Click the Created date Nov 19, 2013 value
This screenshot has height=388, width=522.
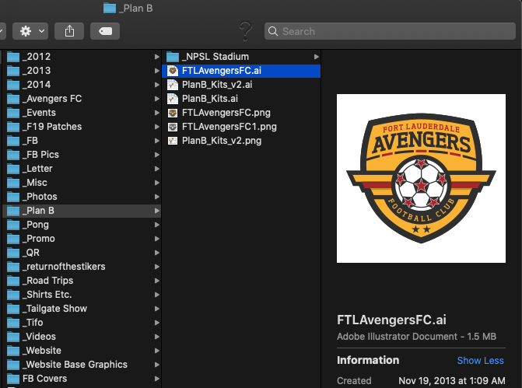point(452,381)
